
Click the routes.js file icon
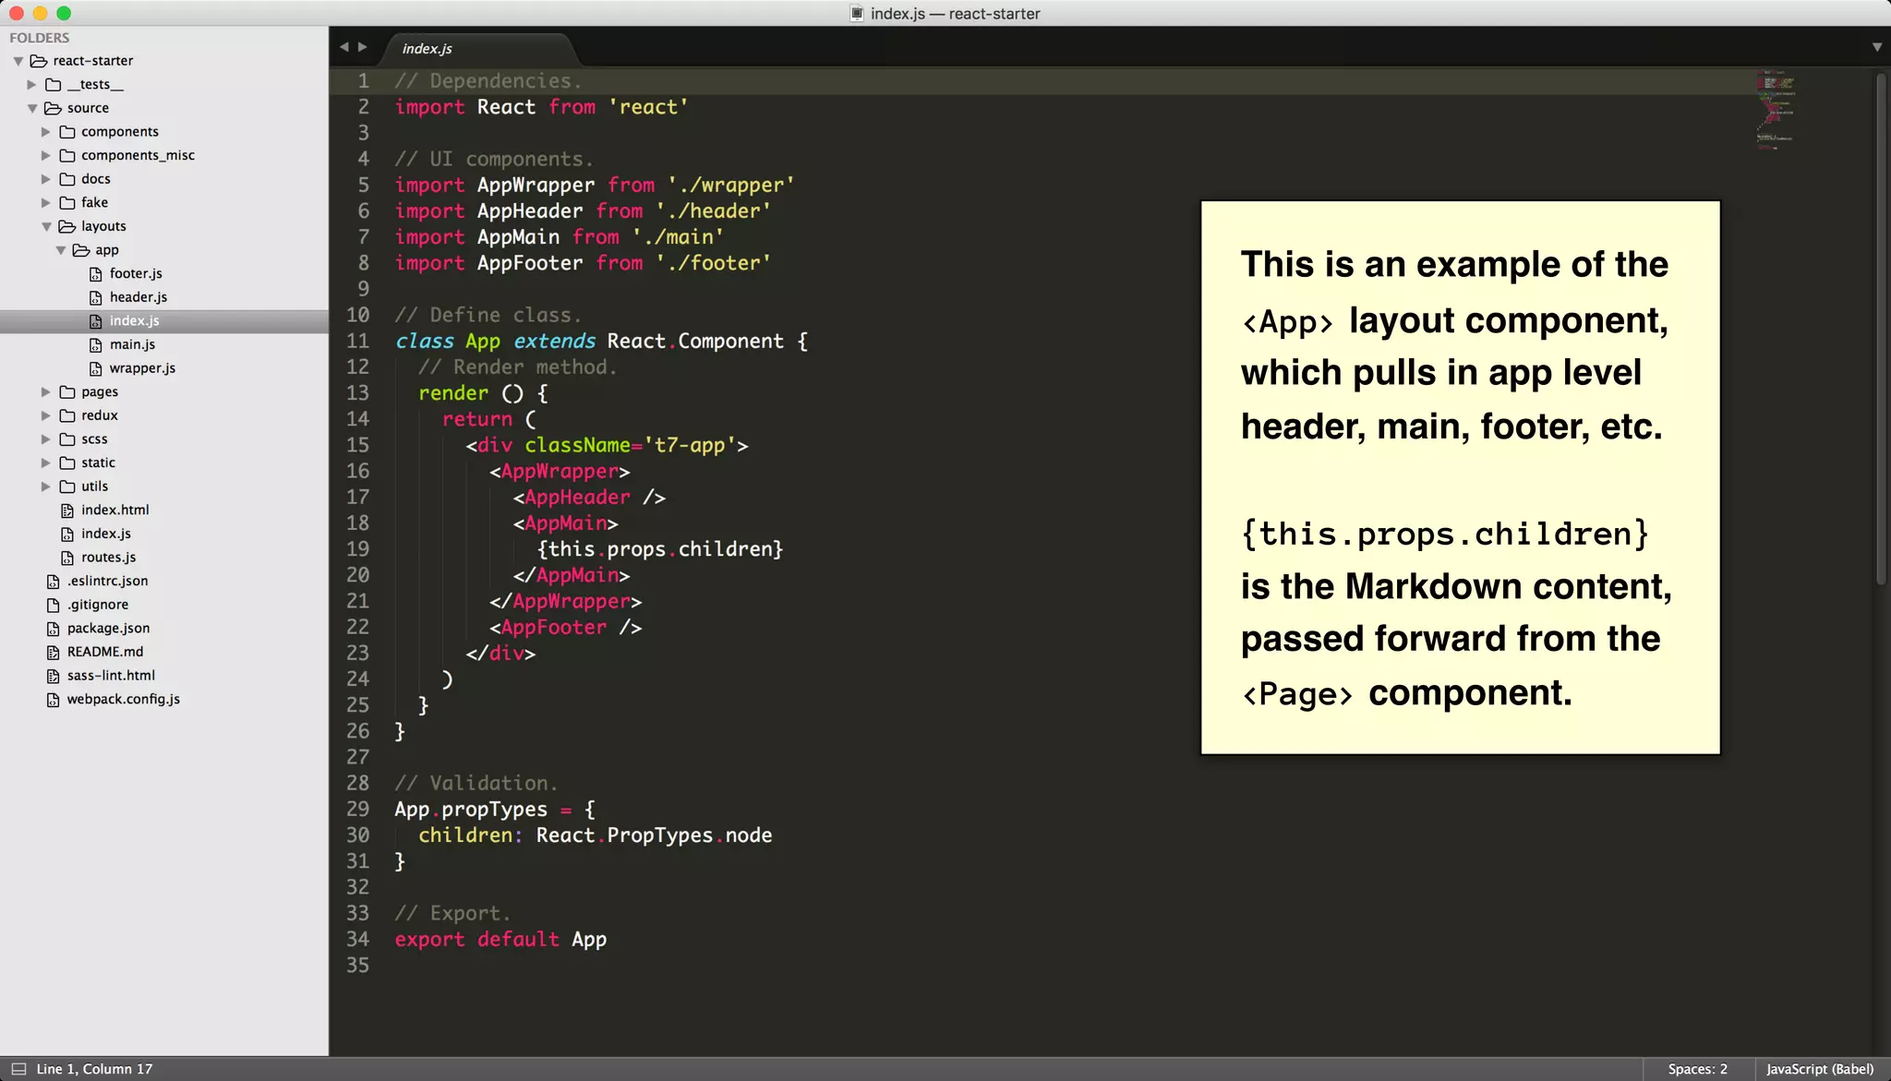(67, 558)
